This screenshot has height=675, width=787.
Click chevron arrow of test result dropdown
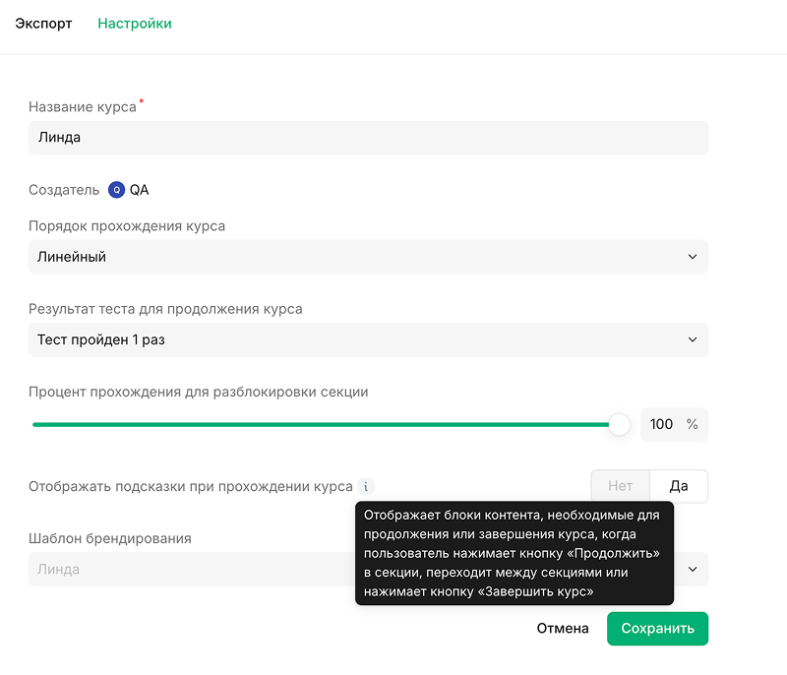click(x=693, y=339)
